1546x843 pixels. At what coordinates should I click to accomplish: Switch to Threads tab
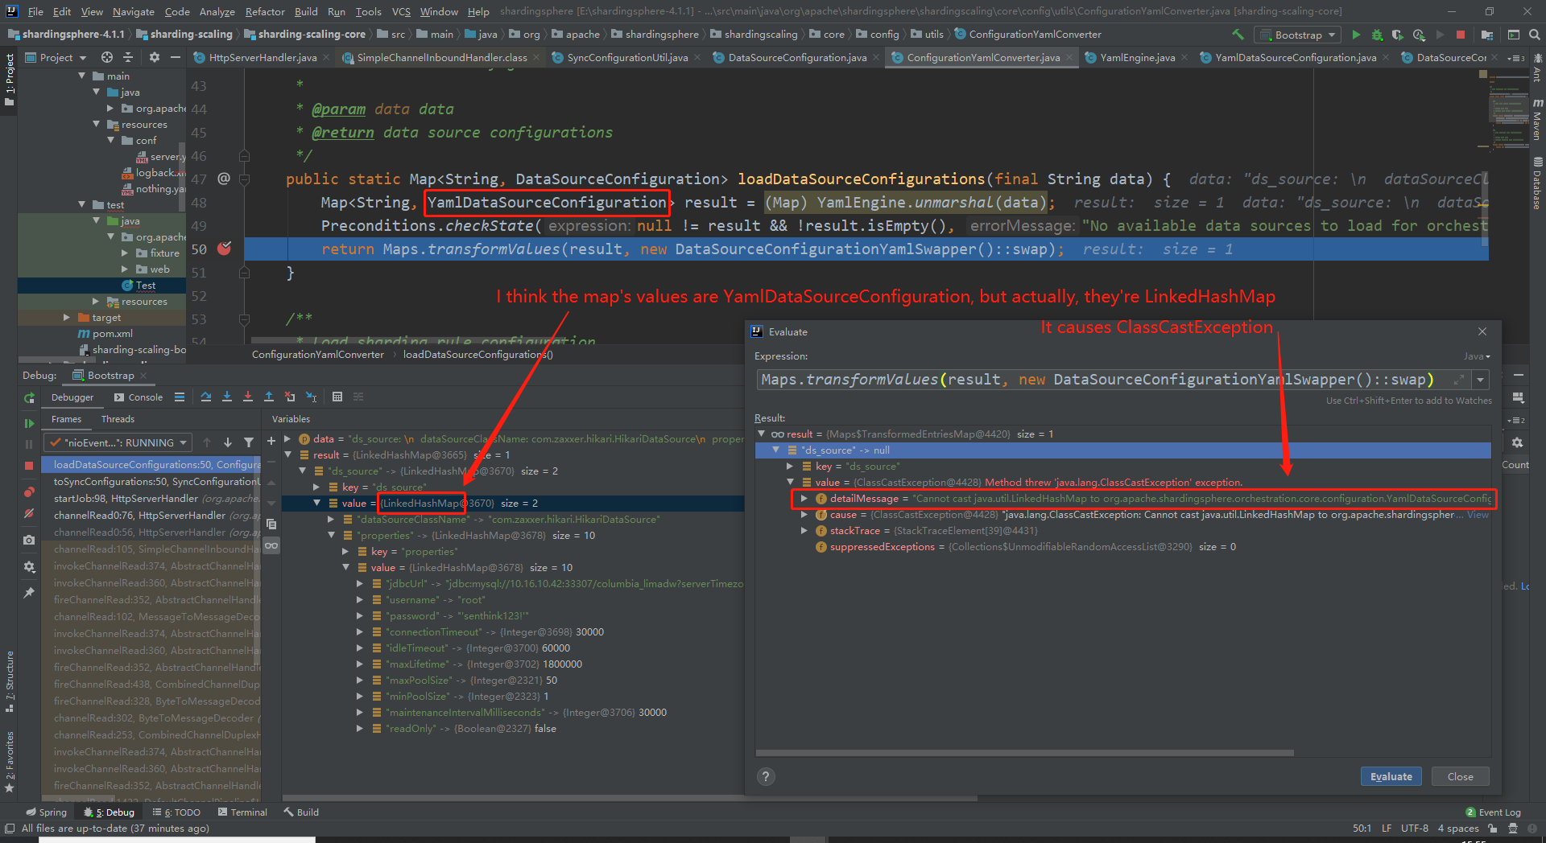(118, 419)
